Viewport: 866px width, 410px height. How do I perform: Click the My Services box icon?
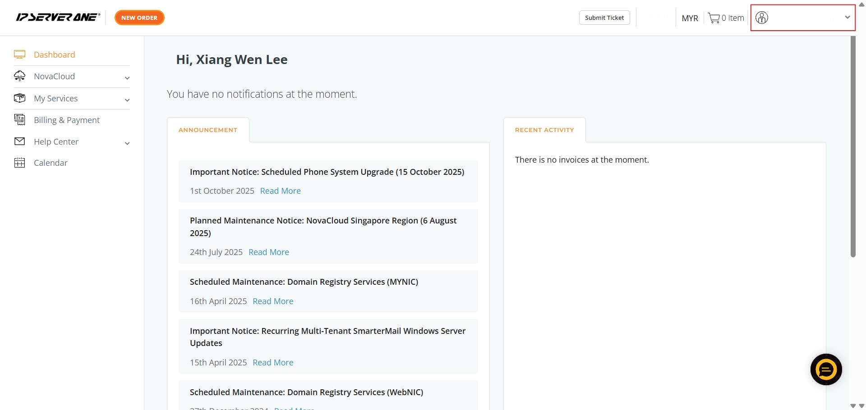pyautogui.click(x=19, y=98)
